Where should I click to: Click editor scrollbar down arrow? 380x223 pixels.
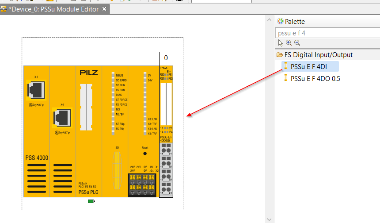tap(269, 219)
